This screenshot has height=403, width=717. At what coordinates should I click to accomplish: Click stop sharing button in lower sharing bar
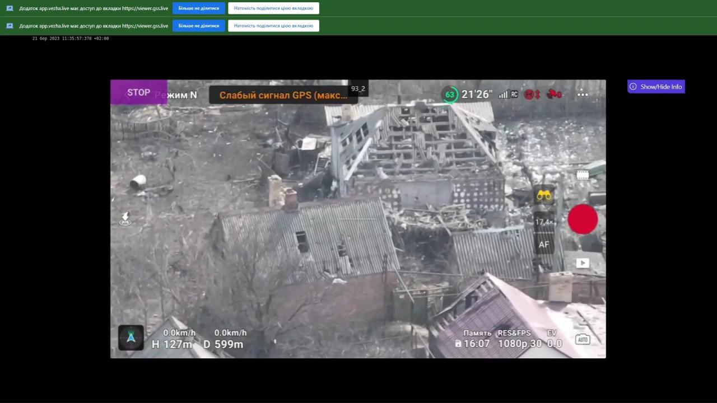point(199,26)
